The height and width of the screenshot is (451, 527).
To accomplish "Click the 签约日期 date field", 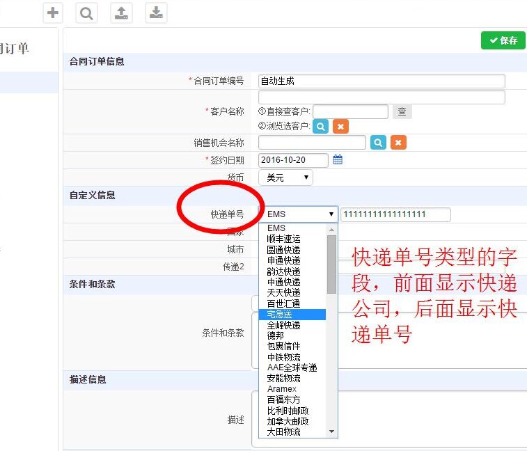I will (293, 160).
